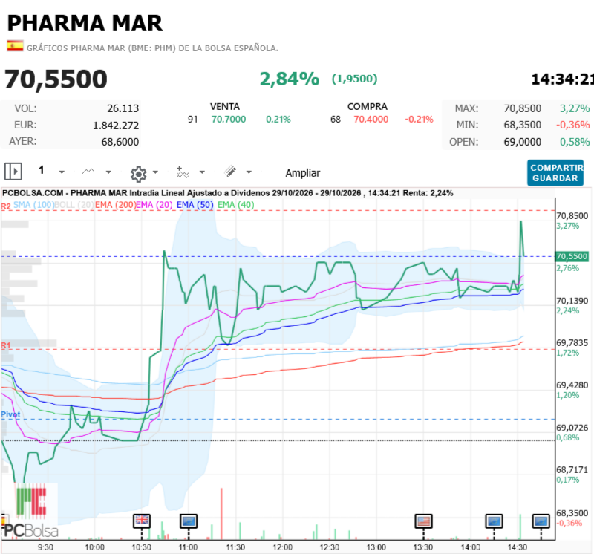
Task: Click the Ampliar link
Action: pos(303,173)
